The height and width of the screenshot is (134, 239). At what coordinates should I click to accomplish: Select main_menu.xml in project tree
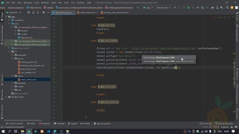28,79
